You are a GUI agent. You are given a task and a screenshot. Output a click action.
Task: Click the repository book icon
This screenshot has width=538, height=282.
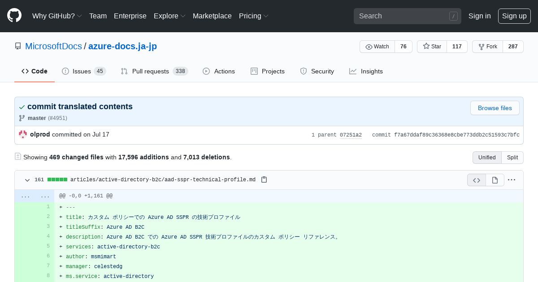[x=18, y=46]
